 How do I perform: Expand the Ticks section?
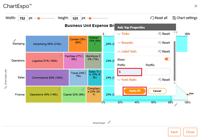[x=124, y=34]
